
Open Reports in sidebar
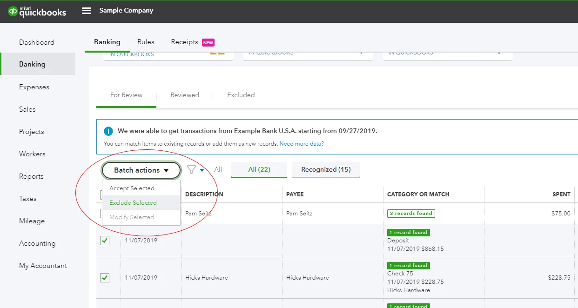click(x=31, y=176)
